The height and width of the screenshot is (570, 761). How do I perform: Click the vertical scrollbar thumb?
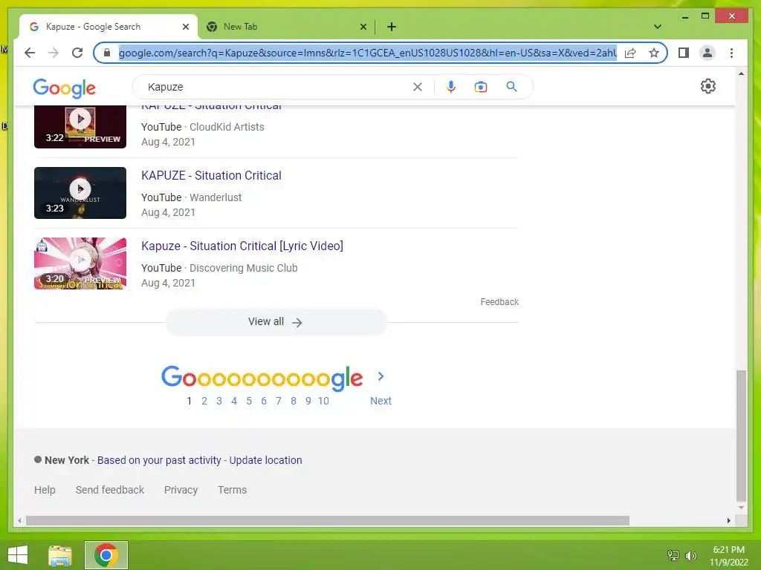(741, 436)
